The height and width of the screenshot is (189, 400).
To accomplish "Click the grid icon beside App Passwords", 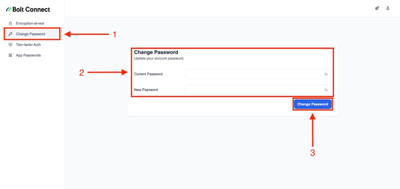I will tap(11, 55).
